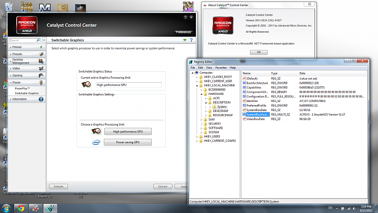
Task: Click the search magnifier icon in Catalyst
Action: tap(38, 40)
